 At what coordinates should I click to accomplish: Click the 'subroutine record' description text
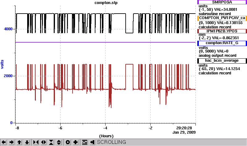(x=215, y=14)
